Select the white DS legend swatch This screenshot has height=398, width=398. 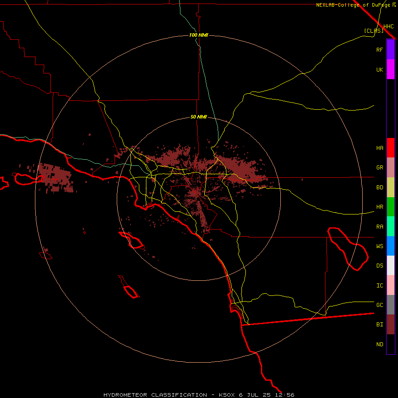pos(390,265)
